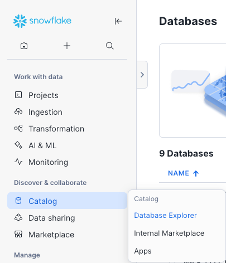This screenshot has width=226, height=263.
Task: Go to Home via house icon
Action: [x=24, y=46]
